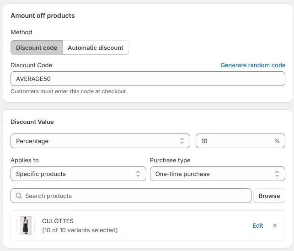Remove CULOTTES from the discount

point(275,225)
